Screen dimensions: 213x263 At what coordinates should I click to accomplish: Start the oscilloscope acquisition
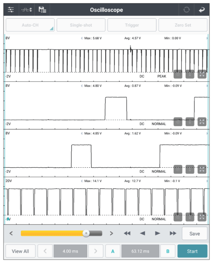192,251
